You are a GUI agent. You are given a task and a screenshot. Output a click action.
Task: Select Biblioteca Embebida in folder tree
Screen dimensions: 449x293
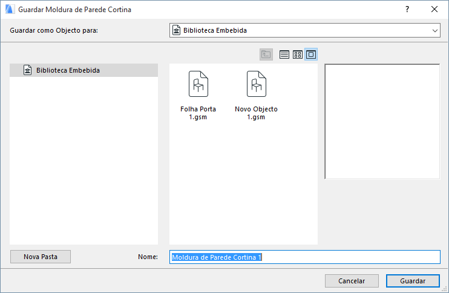point(84,70)
